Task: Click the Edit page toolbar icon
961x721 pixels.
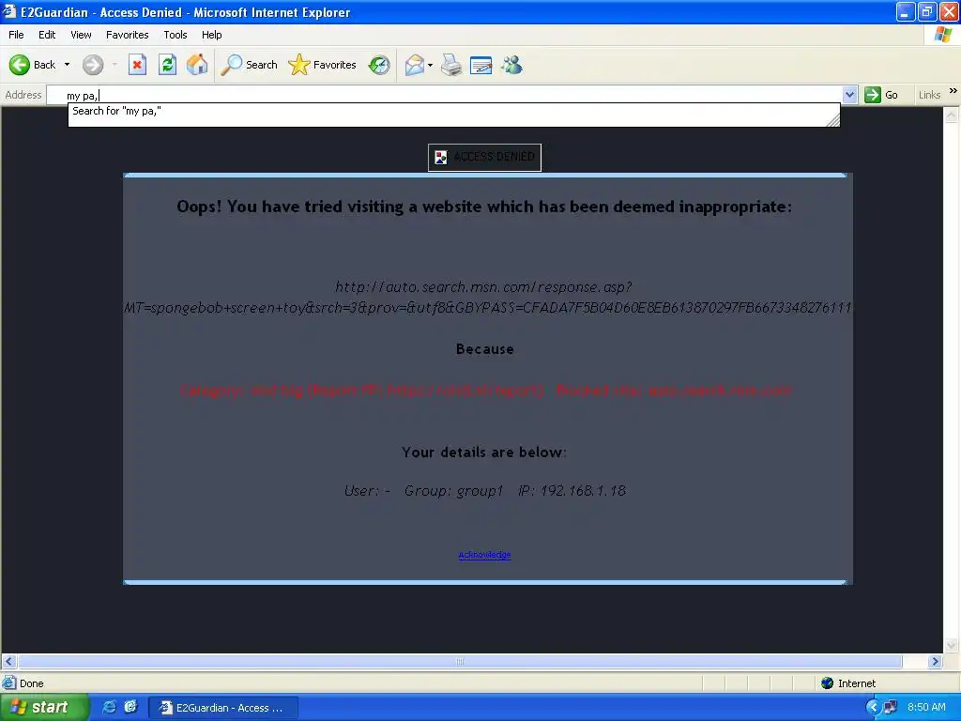Action: click(x=481, y=65)
